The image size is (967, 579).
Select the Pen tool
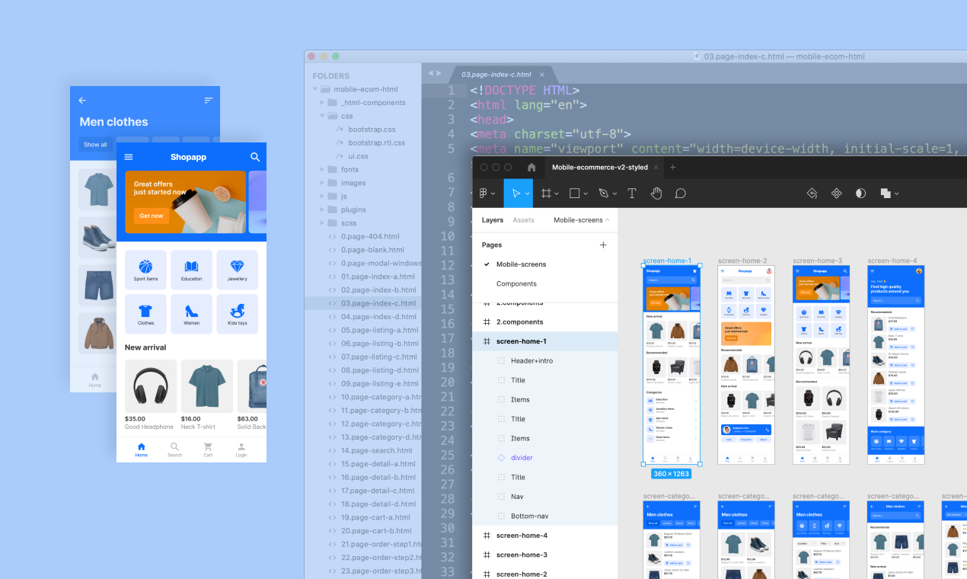point(604,193)
